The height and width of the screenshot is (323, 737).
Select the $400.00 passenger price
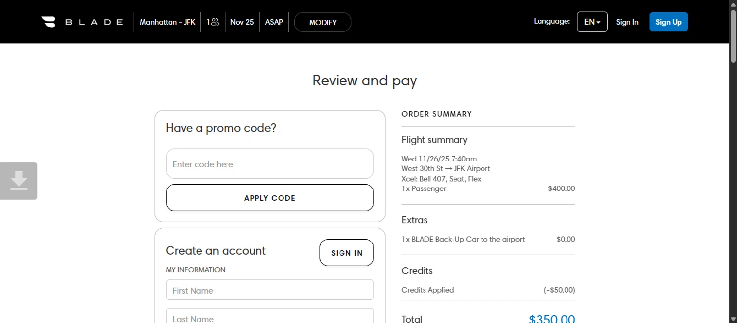561,188
